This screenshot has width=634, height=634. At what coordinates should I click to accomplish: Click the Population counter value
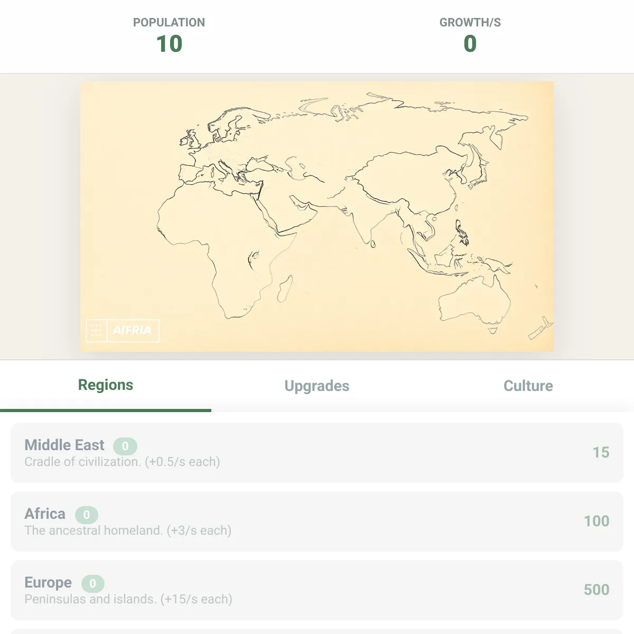[x=169, y=44]
